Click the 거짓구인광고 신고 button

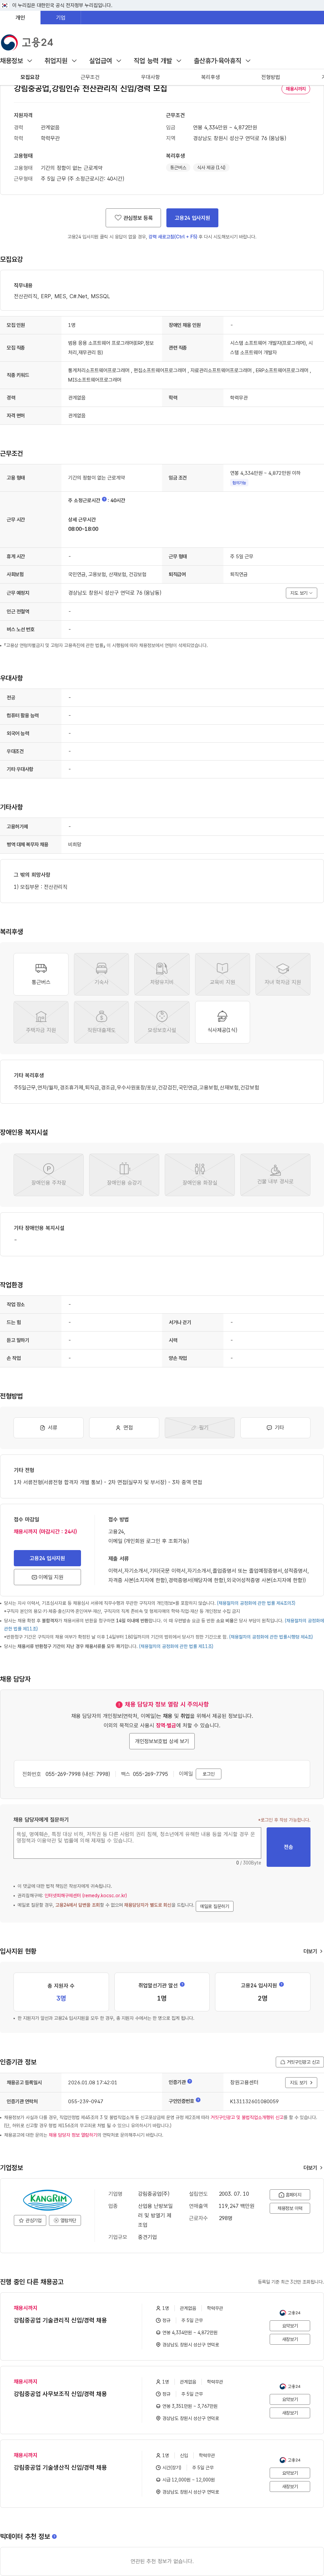(300, 2062)
